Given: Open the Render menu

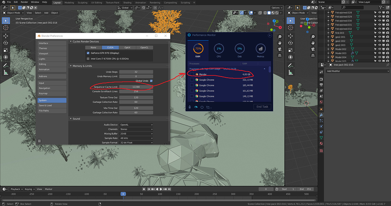Looking at the screenshot, I should point(24,2).
